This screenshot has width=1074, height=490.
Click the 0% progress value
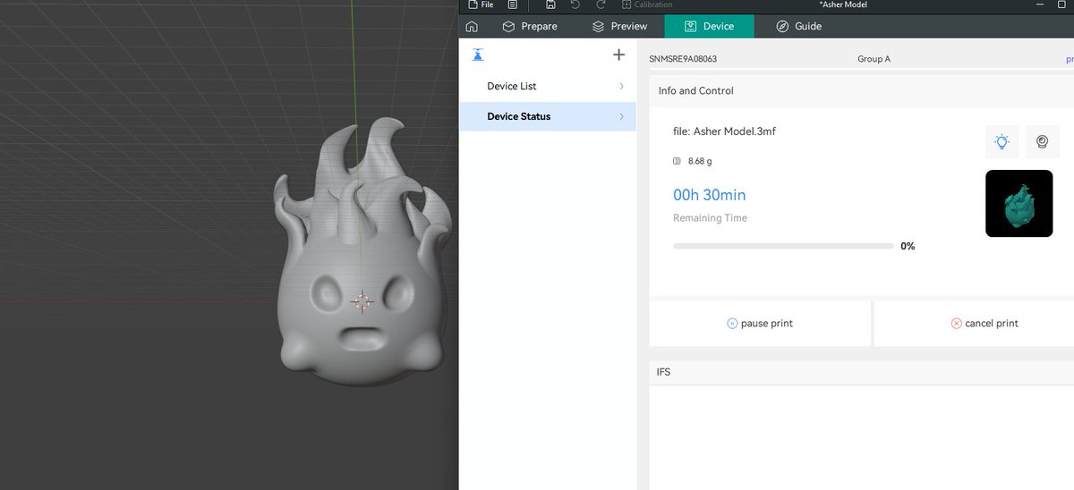[908, 246]
